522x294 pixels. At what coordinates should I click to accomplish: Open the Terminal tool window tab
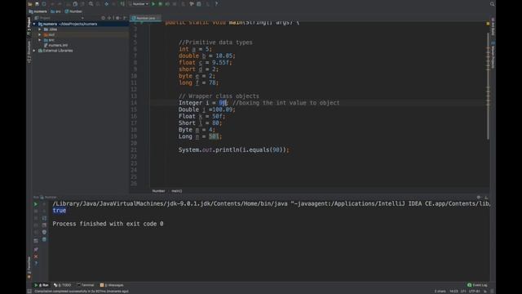point(86,285)
